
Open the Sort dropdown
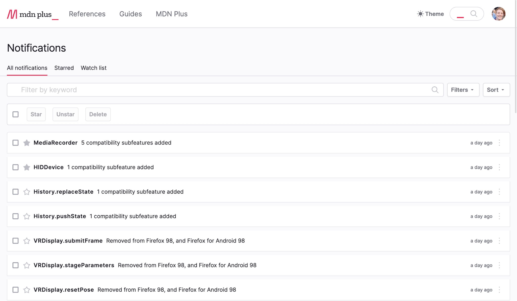point(496,90)
